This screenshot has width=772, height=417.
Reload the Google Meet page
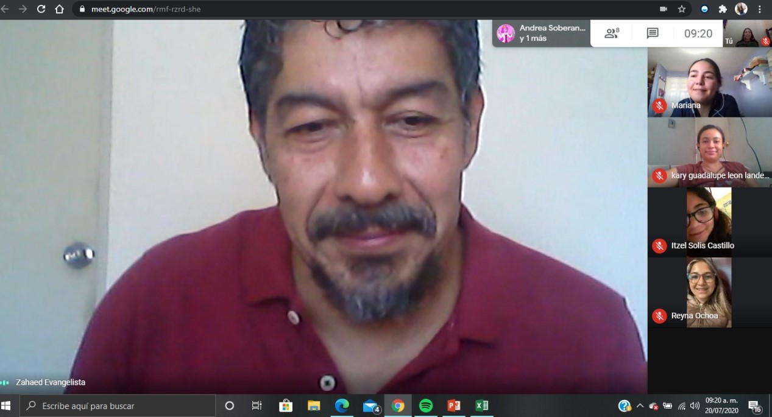click(x=41, y=9)
